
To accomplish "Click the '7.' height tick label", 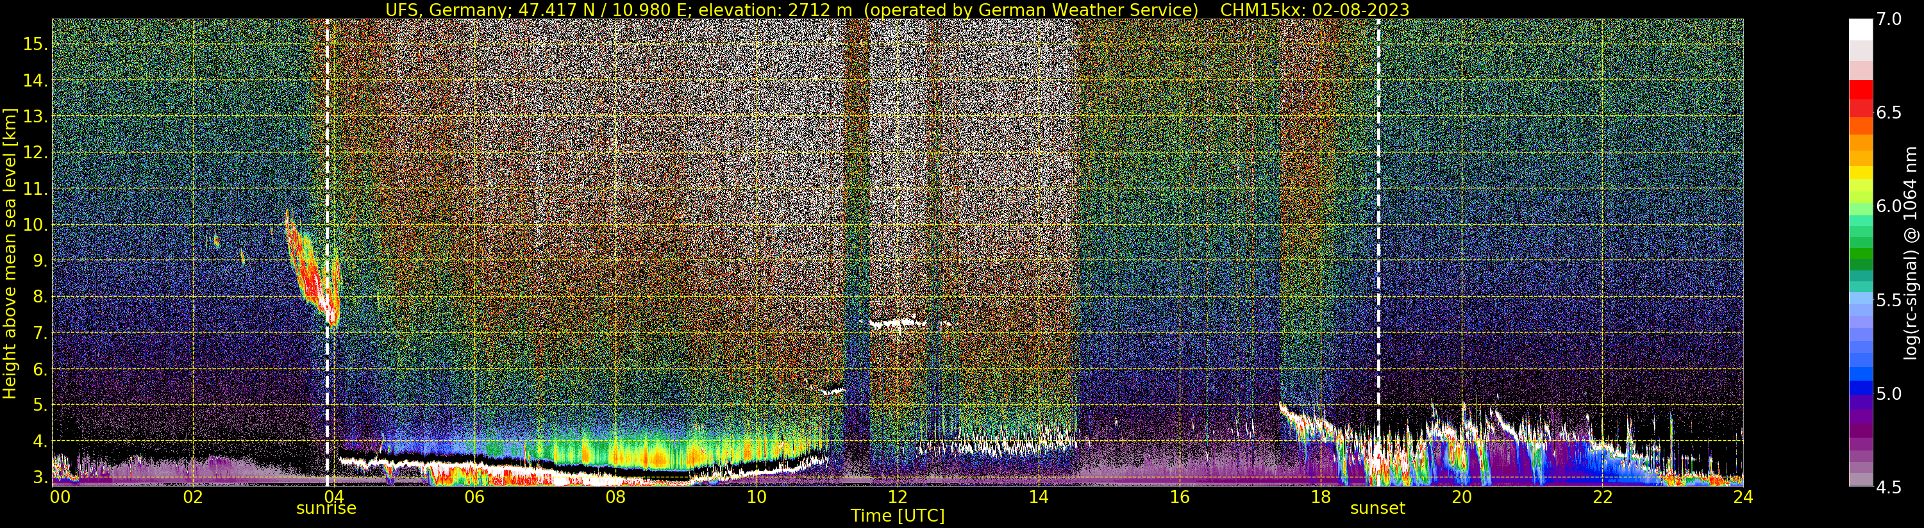I will (40, 333).
